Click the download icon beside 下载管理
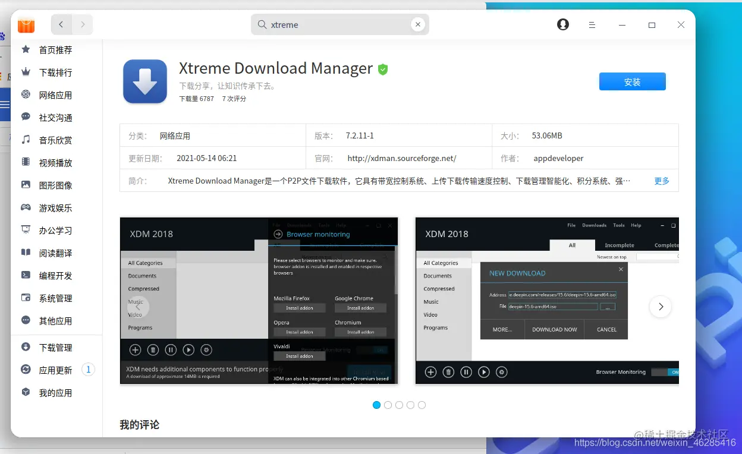The width and height of the screenshot is (742, 454). tap(26, 347)
